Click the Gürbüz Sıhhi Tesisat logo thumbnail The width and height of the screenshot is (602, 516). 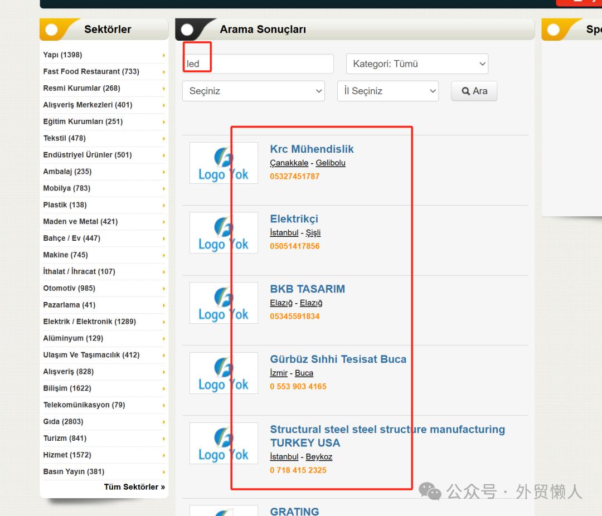coord(224,373)
